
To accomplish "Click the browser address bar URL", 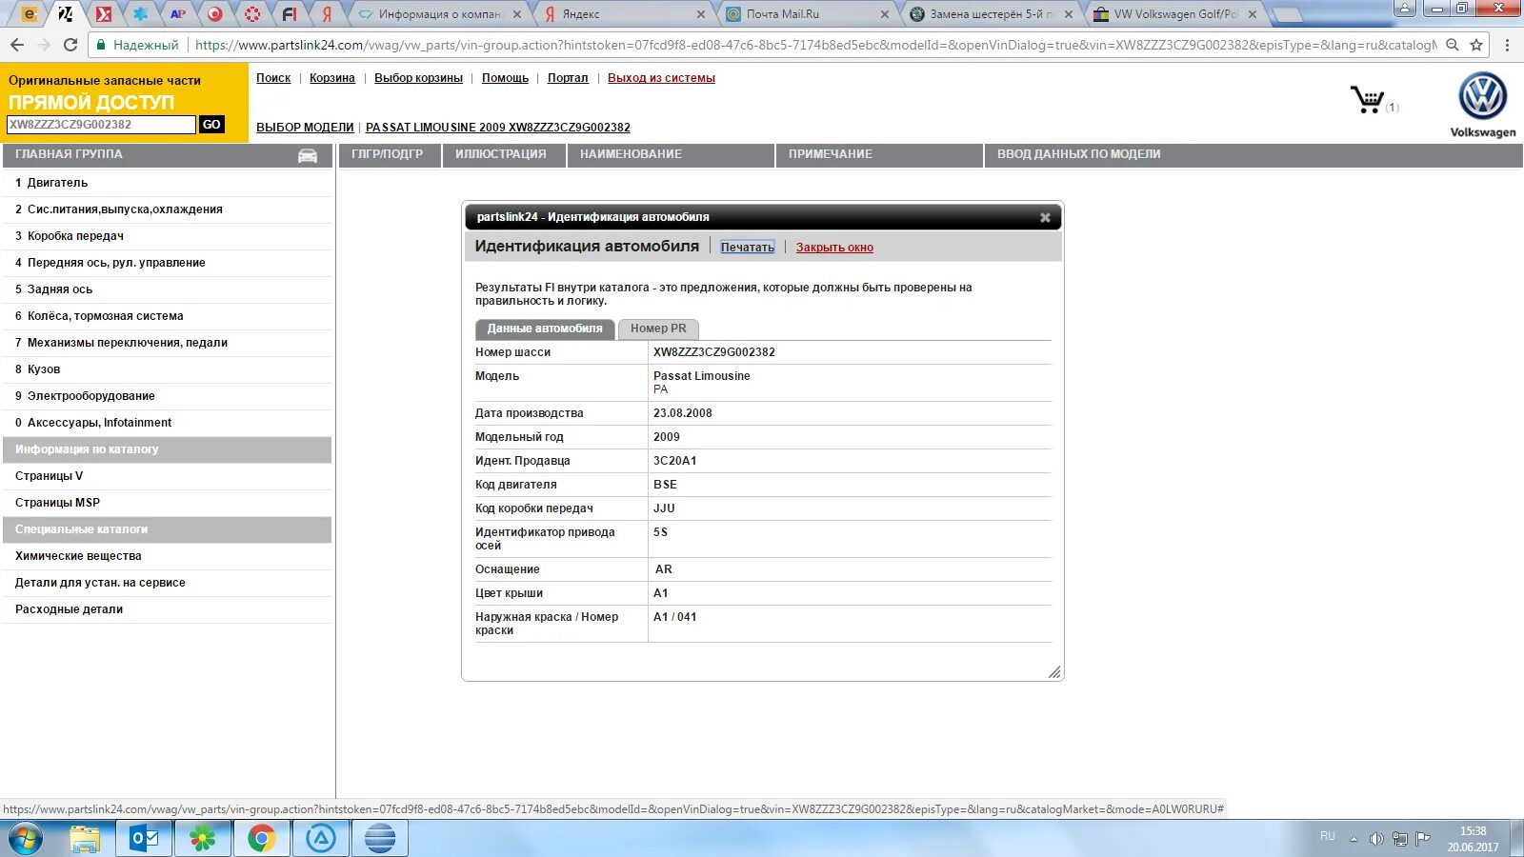I will click(x=815, y=45).
